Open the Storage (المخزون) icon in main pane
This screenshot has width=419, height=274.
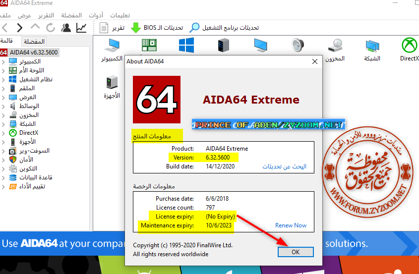[335, 50]
